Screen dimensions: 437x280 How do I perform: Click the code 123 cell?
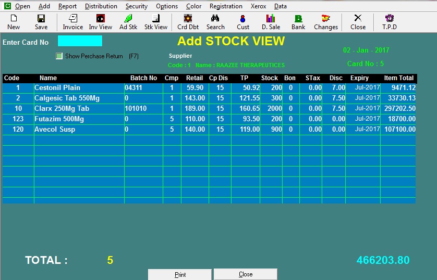(18, 119)
